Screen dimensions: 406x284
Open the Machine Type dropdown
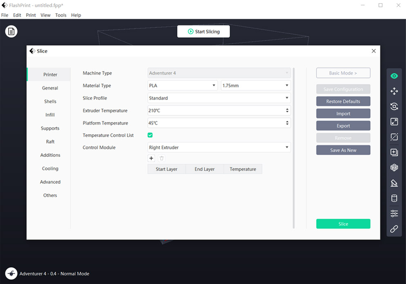tap(219, 73)
